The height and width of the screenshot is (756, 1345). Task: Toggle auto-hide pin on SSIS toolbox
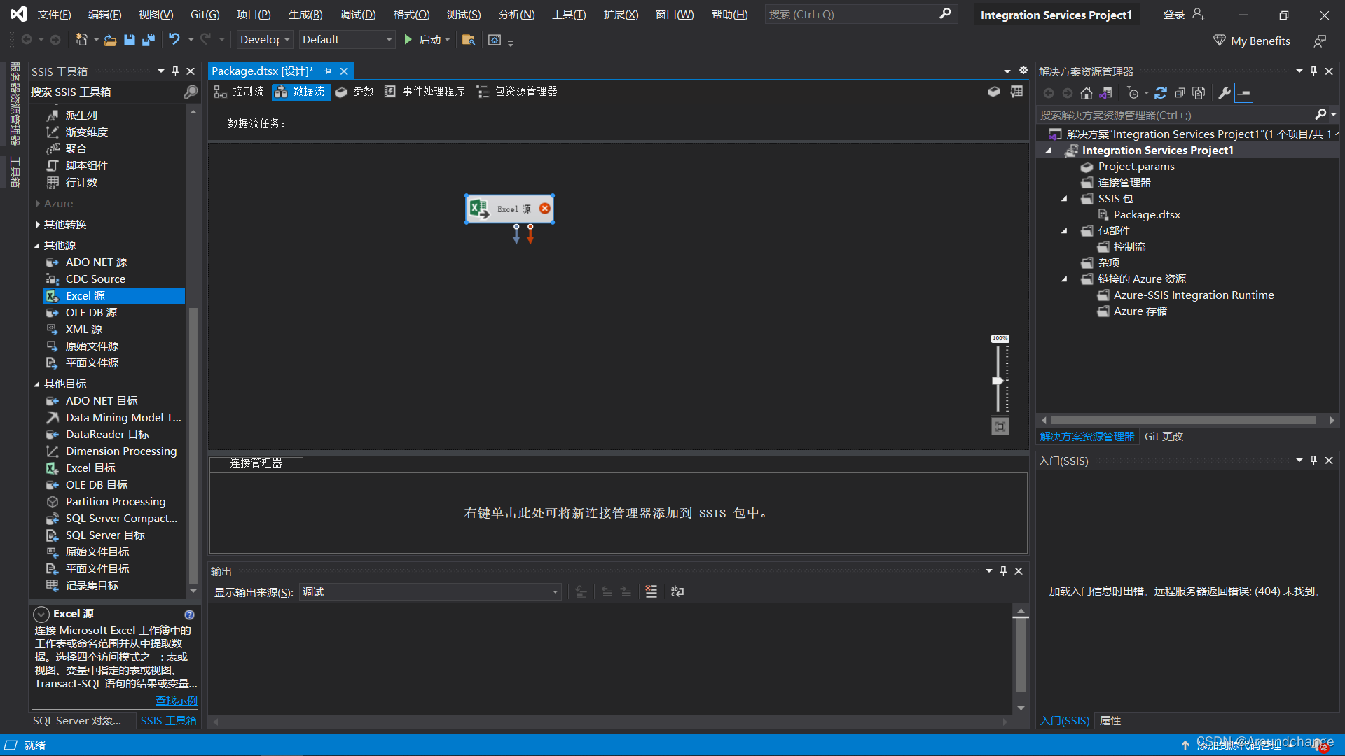(175, 71)
